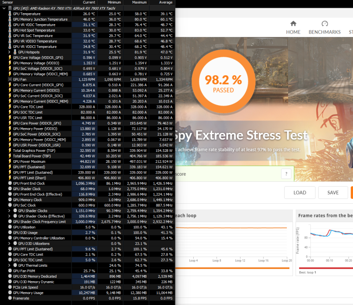The image size is (353, 305).
Task: Click thermometer icon of GPU Hot Spot Temperature
Action: pyautogui.click(x=10, y=30)
